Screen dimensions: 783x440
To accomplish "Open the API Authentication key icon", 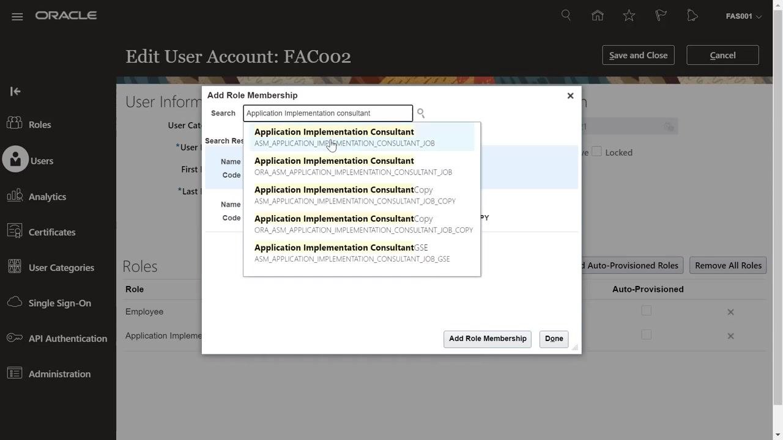I will tap(15, 337).
